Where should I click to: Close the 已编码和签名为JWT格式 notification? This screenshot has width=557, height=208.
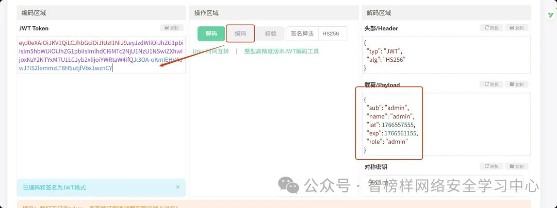click(178, 187)
